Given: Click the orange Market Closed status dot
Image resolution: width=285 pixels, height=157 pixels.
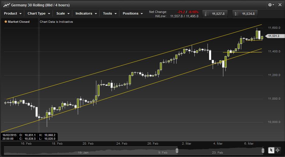Looking at the screenshot, I should pos(6,22).
